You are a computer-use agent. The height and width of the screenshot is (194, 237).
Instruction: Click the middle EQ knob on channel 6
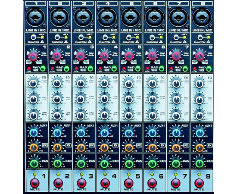click(x=153, y=100)
